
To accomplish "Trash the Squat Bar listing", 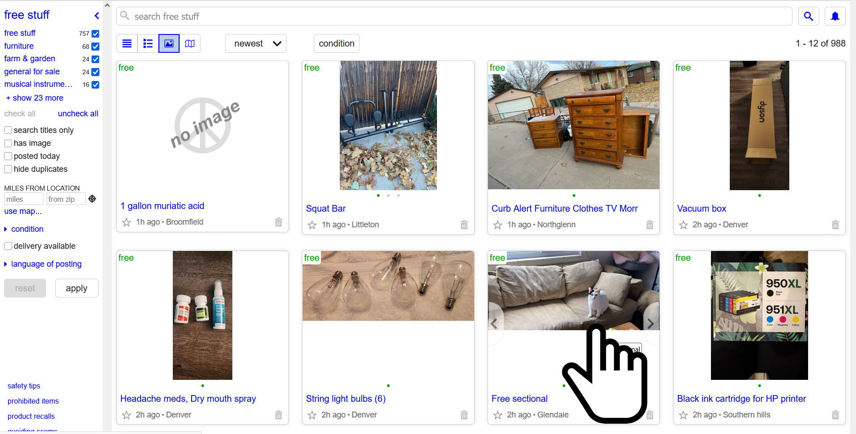I will [x=464, y=225].
